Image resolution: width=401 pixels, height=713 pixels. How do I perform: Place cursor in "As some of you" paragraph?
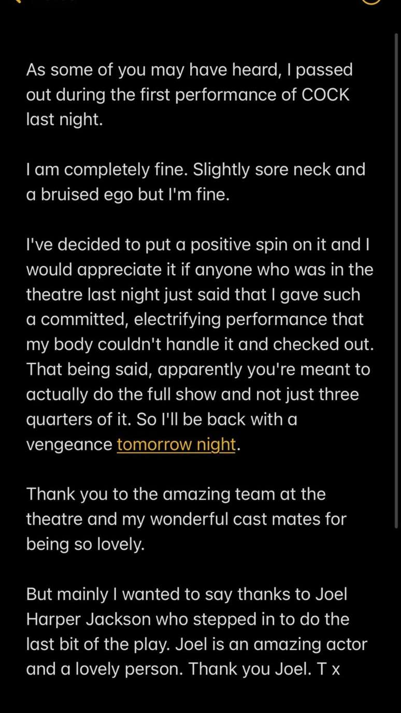pyautogui.click(x=104, y=70)
